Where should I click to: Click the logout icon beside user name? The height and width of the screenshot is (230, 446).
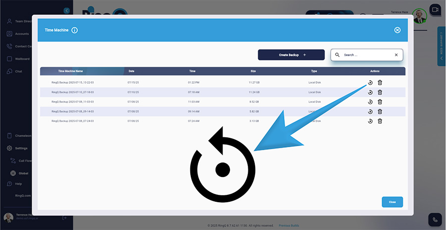click(x=64, y=218)
